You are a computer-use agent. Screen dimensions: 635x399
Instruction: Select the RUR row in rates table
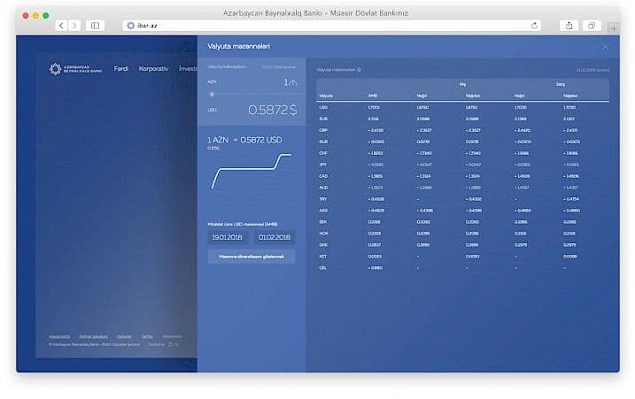[462, 142]
